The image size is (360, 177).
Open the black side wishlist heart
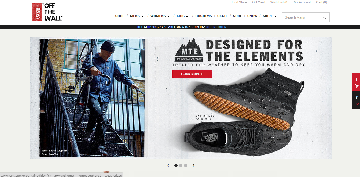[357, 100]
